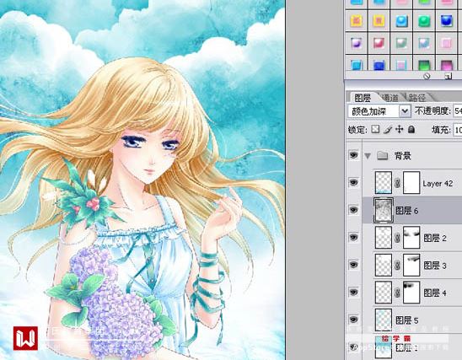Toggle visibility of 图层 4
Viewport: 462px width, 360px height.
pos(353,293)
